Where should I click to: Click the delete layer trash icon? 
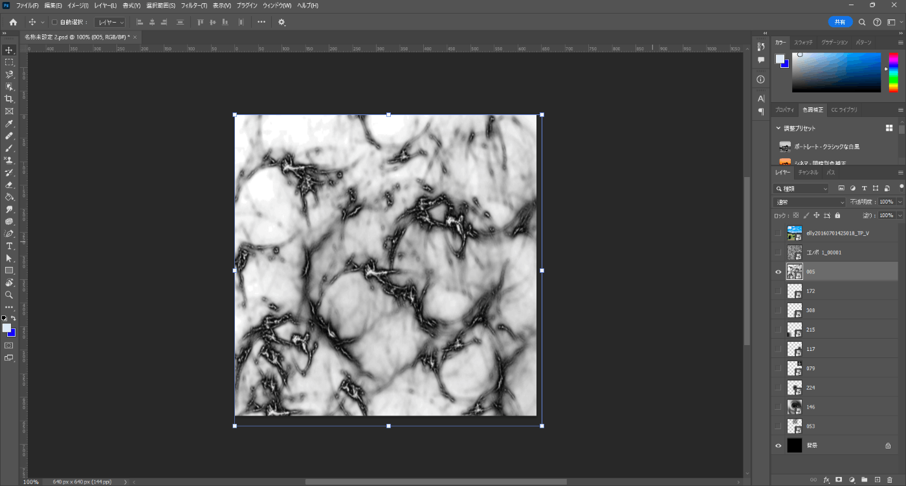pyautogui.click(x=890, y=480)
